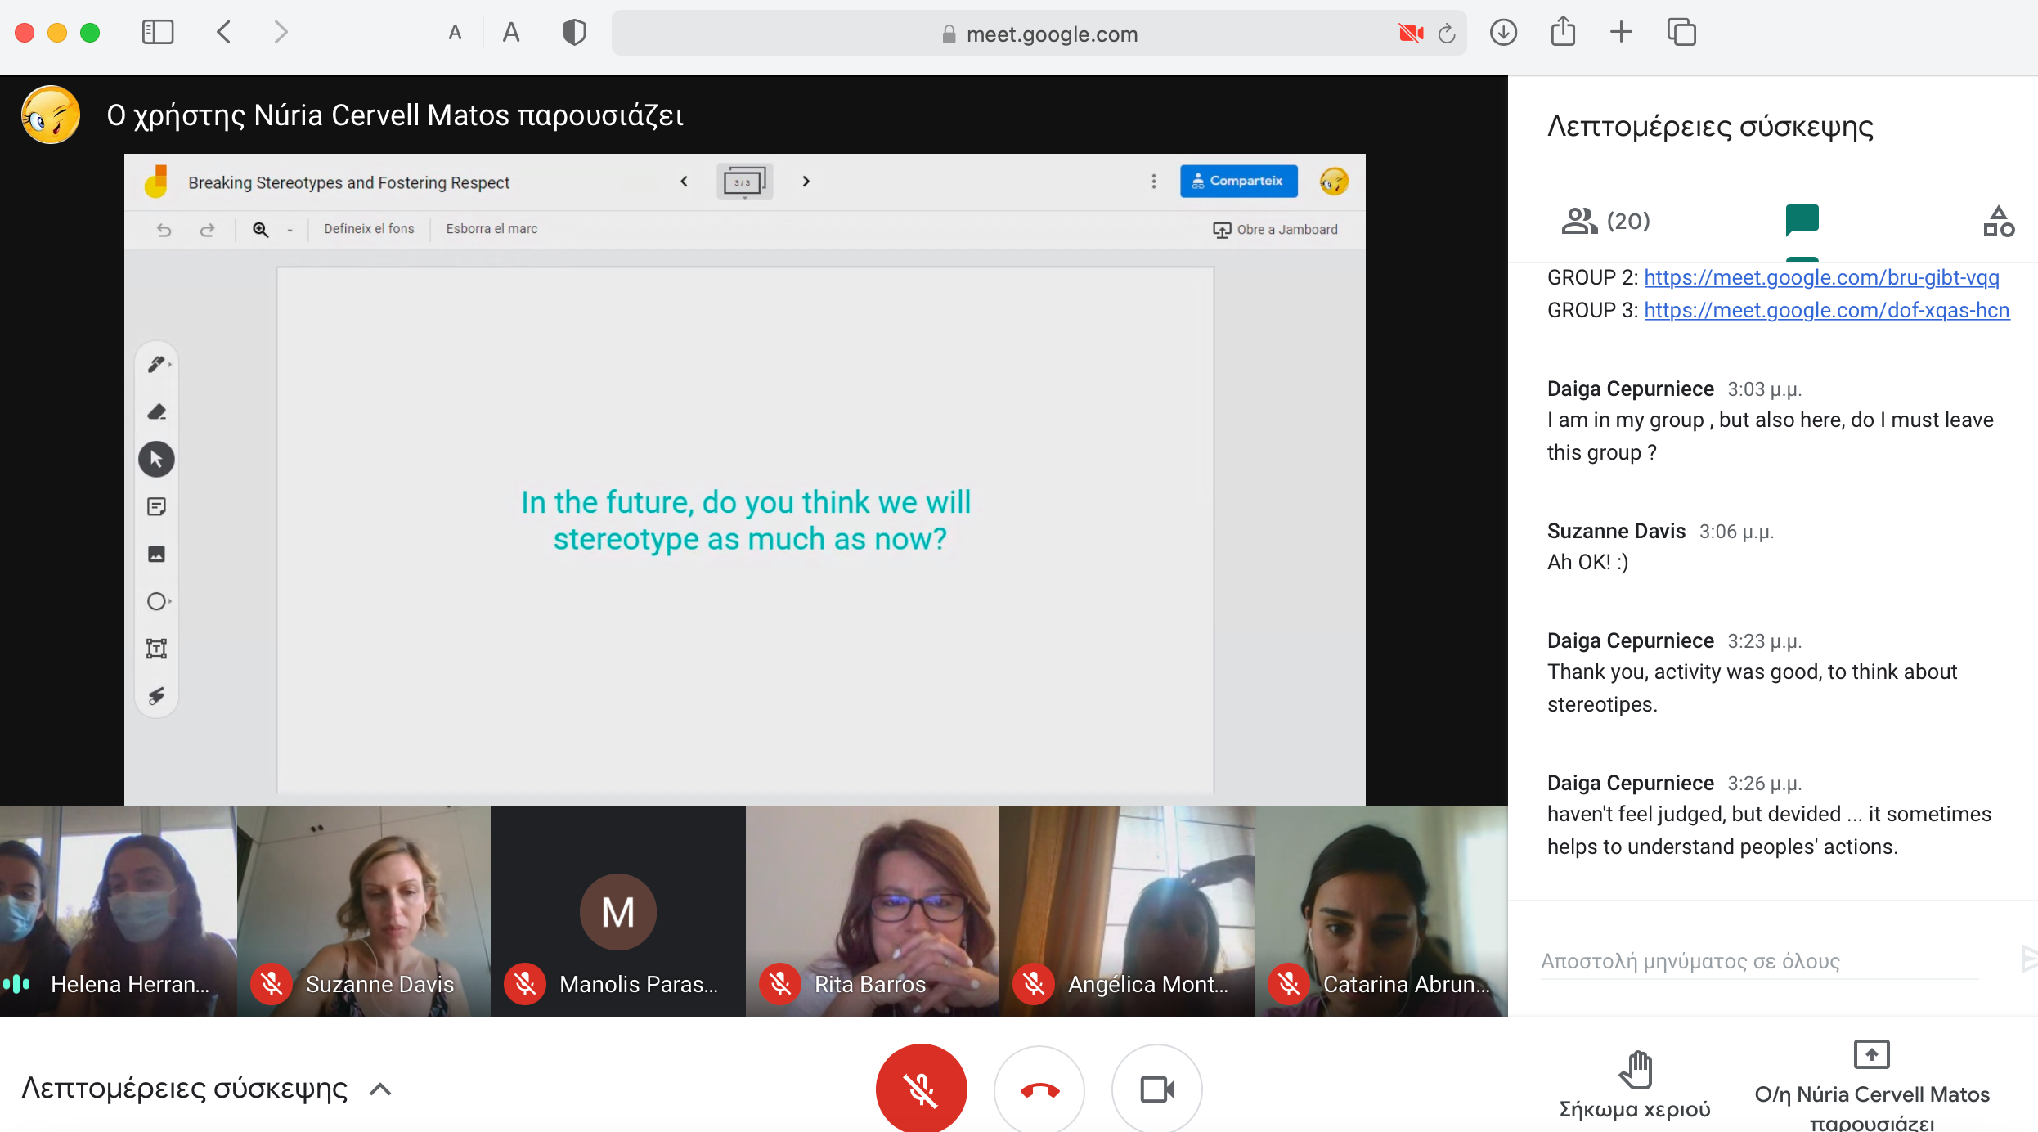Select Catarina Abrun video tile

(x=1381, y=912)
